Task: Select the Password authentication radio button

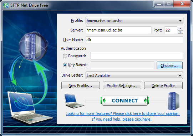Action: (x=65, y=56)
